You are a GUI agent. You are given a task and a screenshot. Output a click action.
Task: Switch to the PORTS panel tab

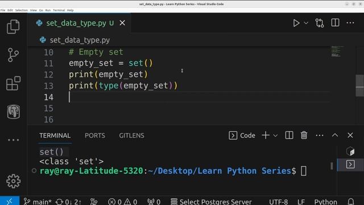click(95, 136)
